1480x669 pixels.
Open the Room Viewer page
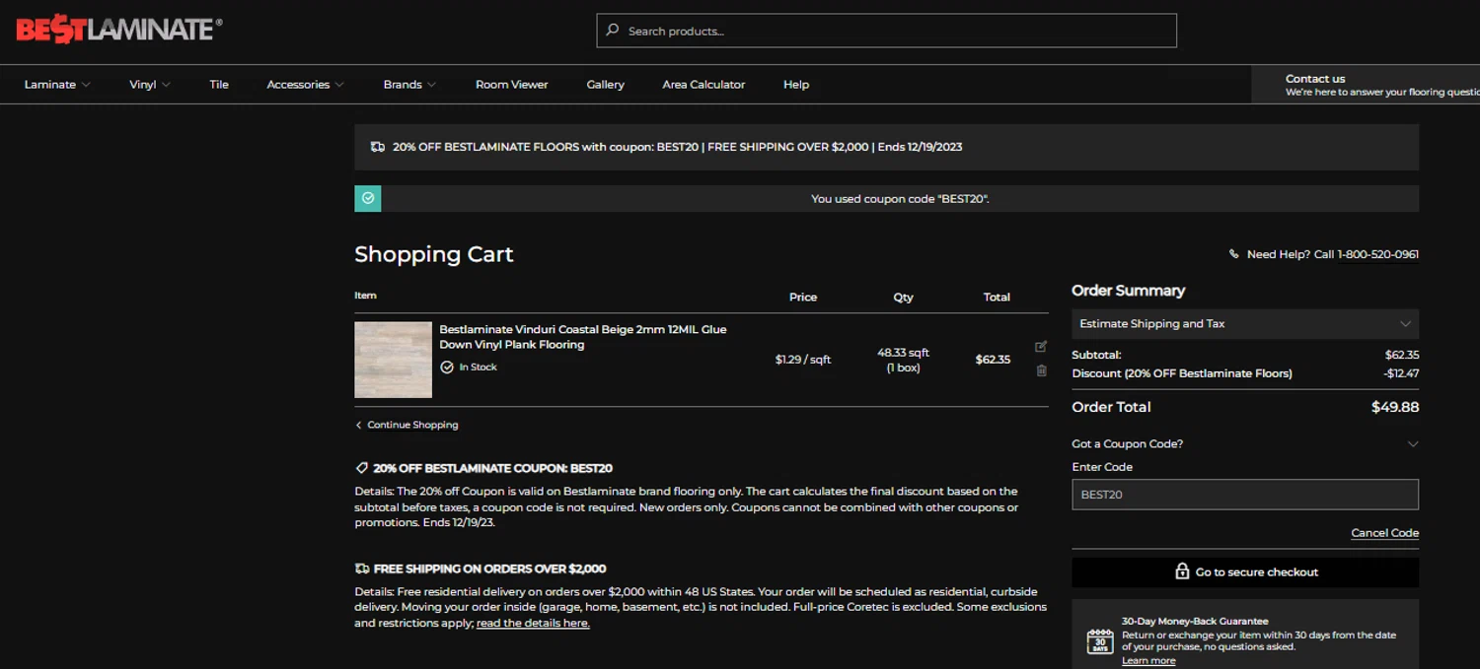(511, 85)
